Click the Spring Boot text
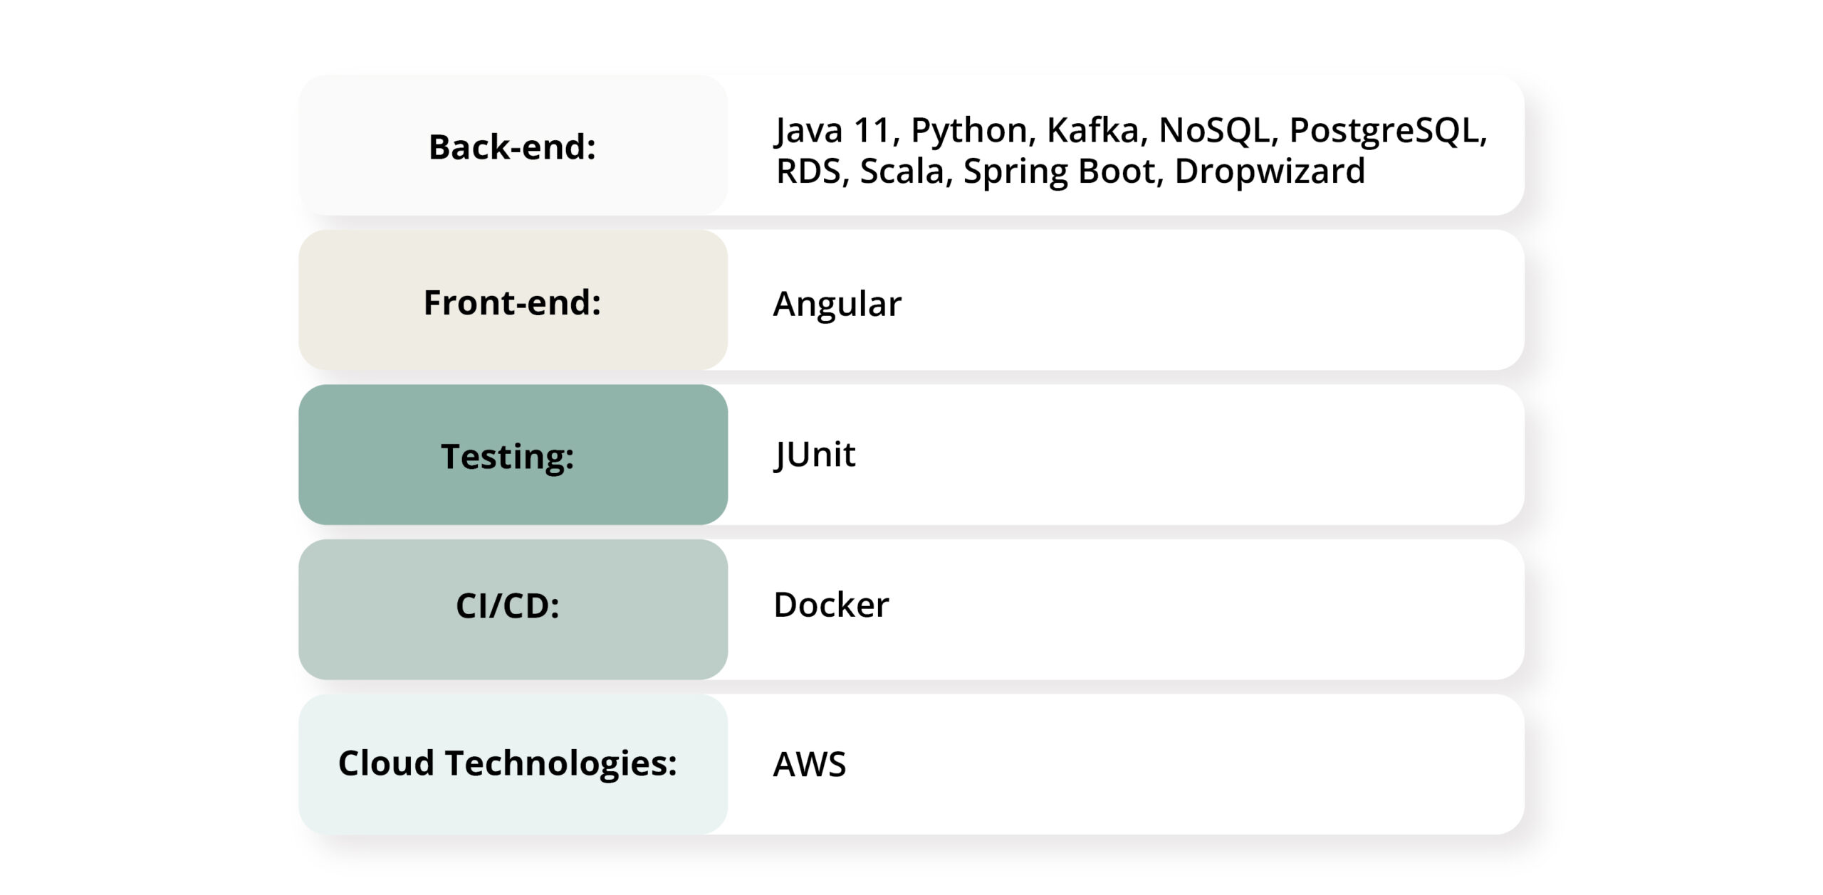Screen dimensions: 1823x895 (x=1059, y=171)
